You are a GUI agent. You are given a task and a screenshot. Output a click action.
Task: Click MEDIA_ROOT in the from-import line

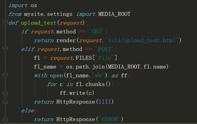(x=114, y=14)
